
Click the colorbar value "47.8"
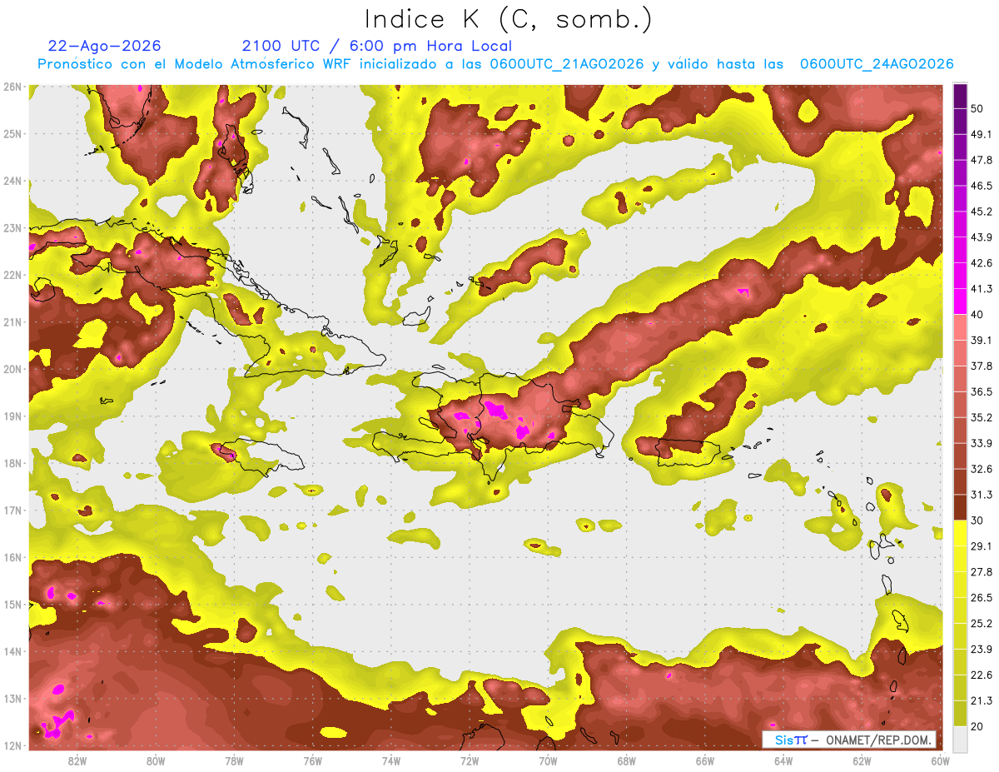981,160
